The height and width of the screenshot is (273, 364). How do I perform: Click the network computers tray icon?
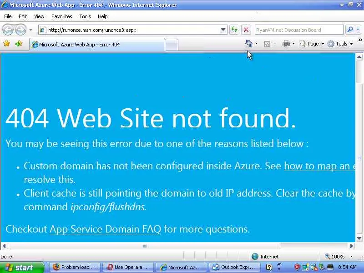(x=305, y=268)
